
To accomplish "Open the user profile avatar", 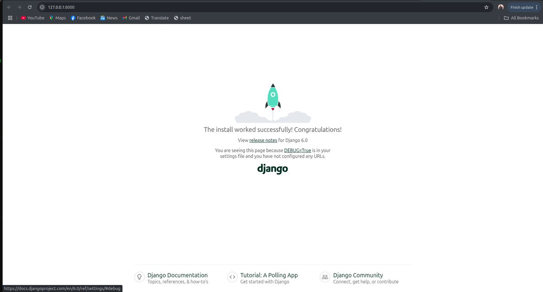I will point(501,7).
